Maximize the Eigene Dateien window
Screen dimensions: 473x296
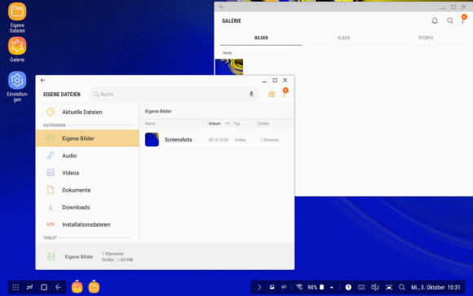point(275,80)
